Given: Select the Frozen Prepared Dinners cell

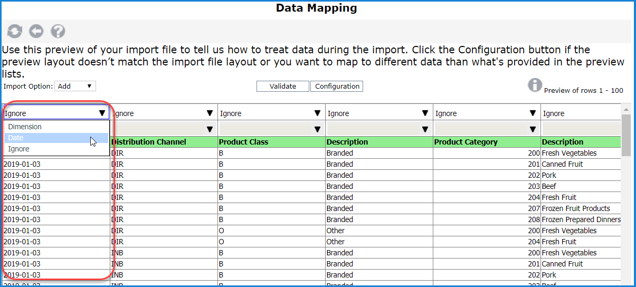Looking at the screenshot, I should point(581,219).
